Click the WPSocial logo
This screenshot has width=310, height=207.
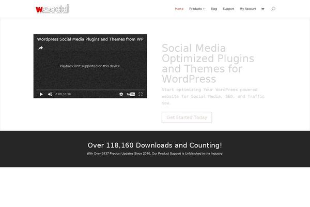(x=52, y=9)
